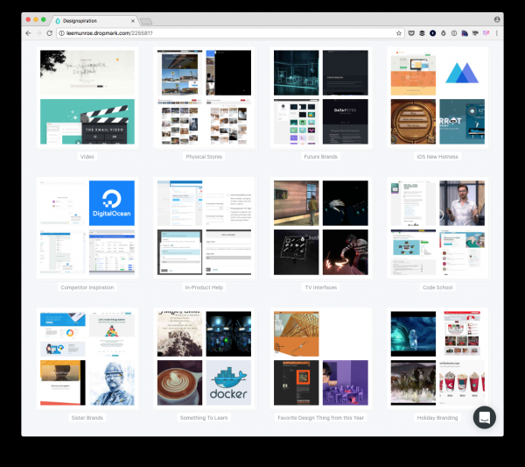Open the Future Brands link
The image size is (525, 467).
tap(321, 157)
